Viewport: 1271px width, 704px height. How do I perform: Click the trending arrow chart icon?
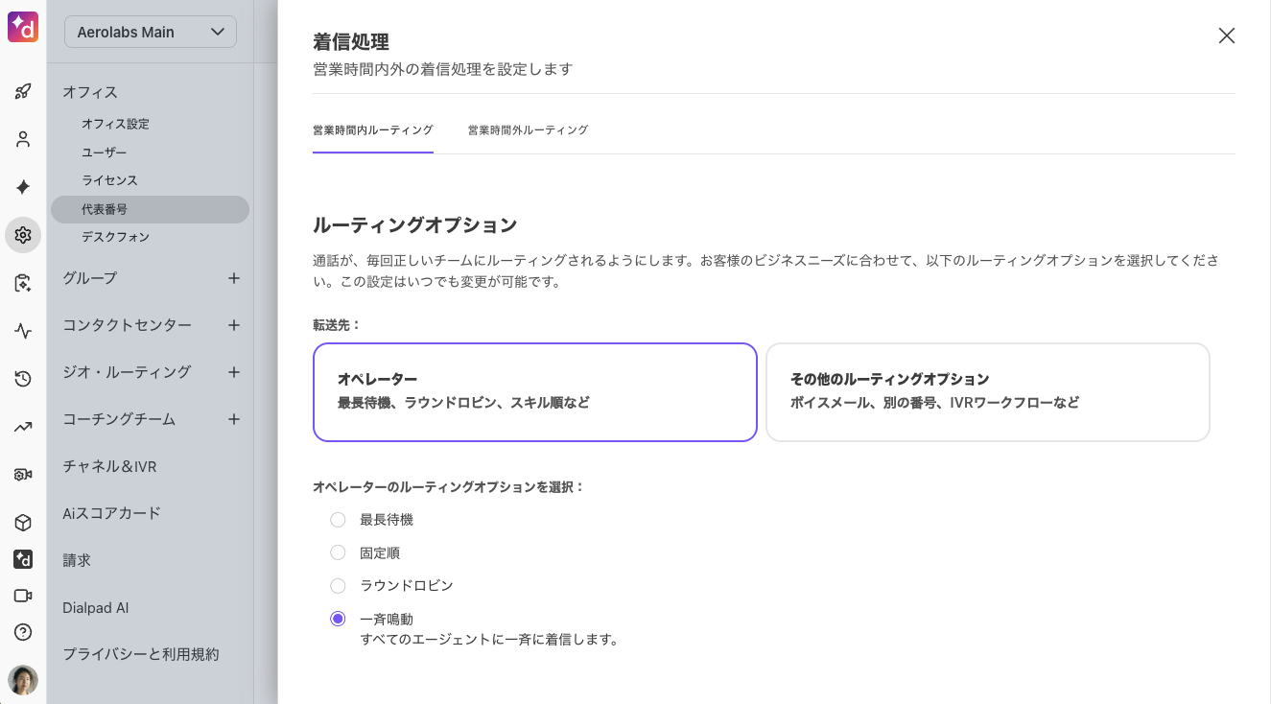pos(23,427)
